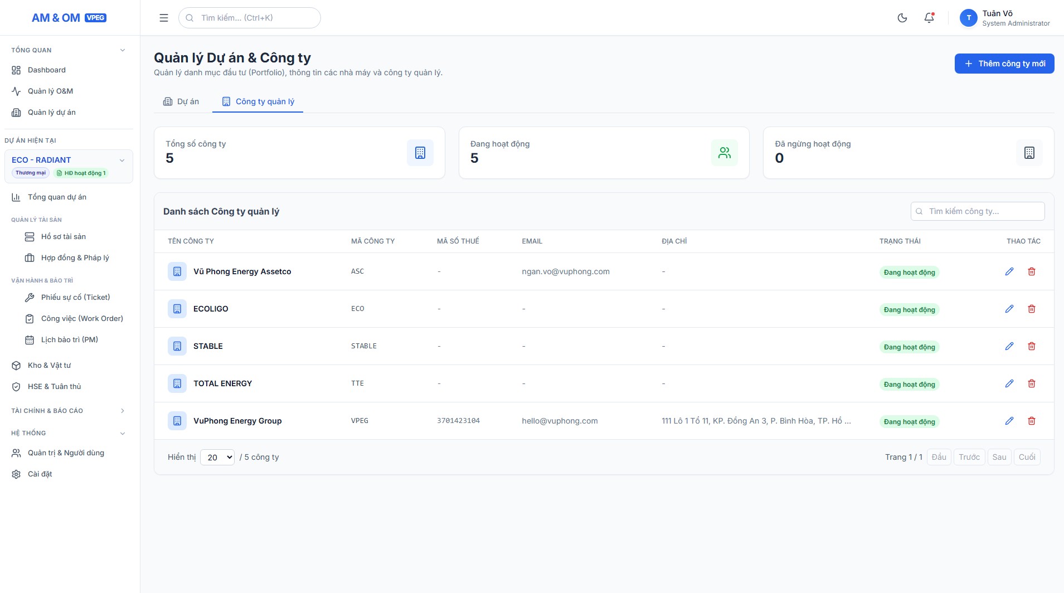
Task: Delete VuPhong Energy Group company
Action: [x=1032, y=421]
